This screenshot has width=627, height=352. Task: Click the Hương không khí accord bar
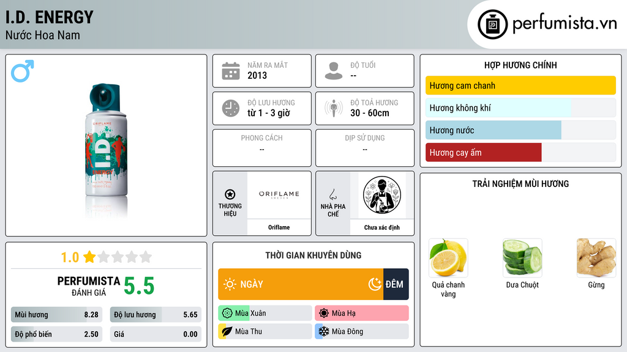[x=520, y=108]
